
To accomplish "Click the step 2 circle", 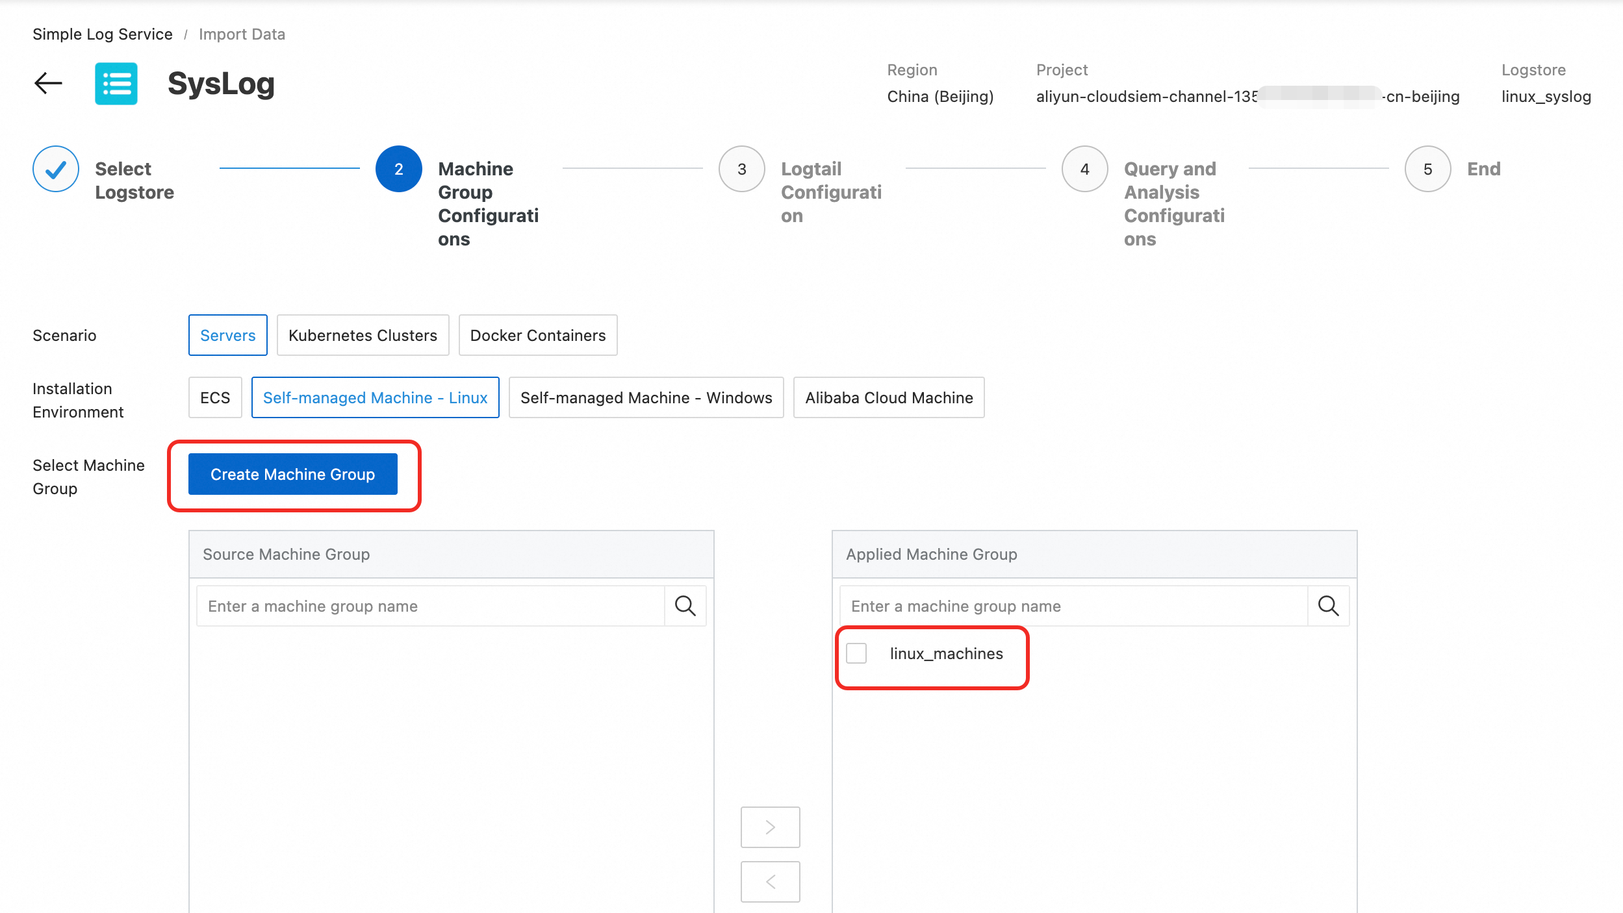I will (x=399, y=169).
